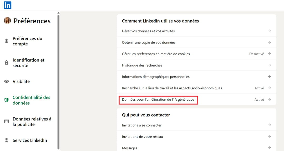Click the LinkedIn logo icon
The height and width of the screenshot is (151, 284).
pyautogui.click(x=7, y=5)
